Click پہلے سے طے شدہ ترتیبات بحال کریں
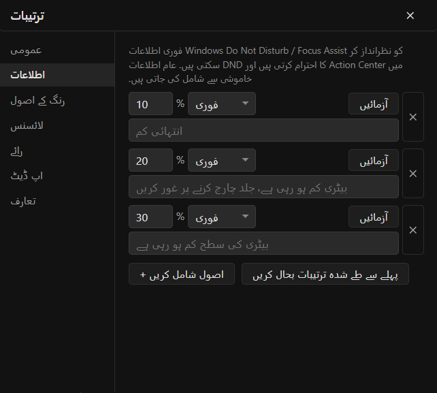 click(x=325, y=274)
